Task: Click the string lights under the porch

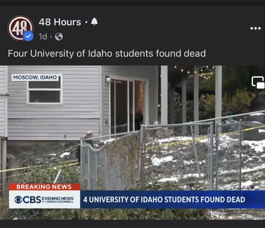Action: 194,71
